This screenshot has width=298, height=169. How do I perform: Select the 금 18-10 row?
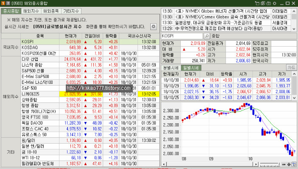coord(90,152)
